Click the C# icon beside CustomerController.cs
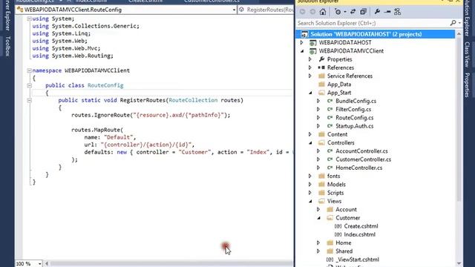The height and width of the screenshot is (267, 475). [x=330, y=159]
